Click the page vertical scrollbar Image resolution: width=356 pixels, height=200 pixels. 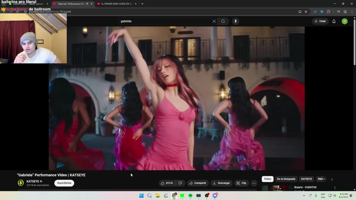coord(354,42)
